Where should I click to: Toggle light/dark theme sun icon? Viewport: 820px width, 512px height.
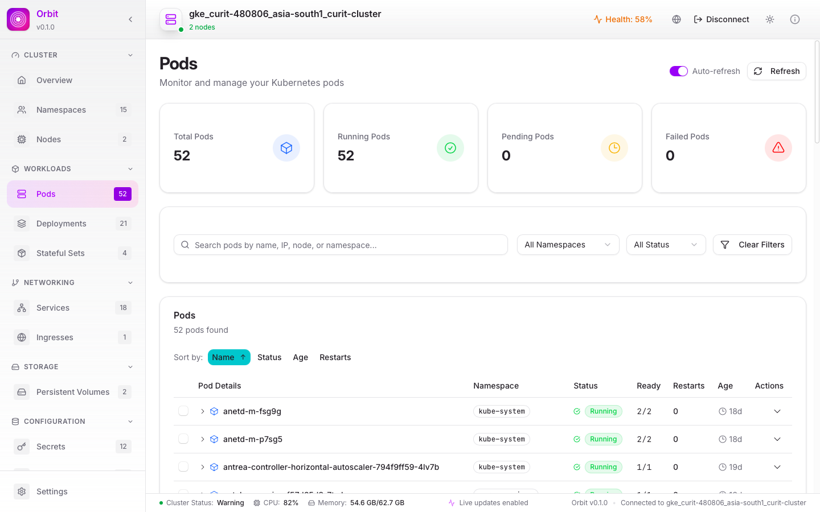pyautogui.click(x=770, y=19)
